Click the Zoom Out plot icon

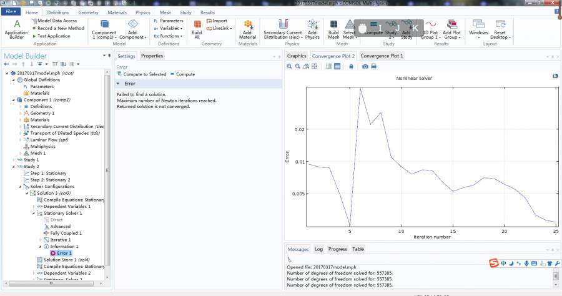[297, 66]
